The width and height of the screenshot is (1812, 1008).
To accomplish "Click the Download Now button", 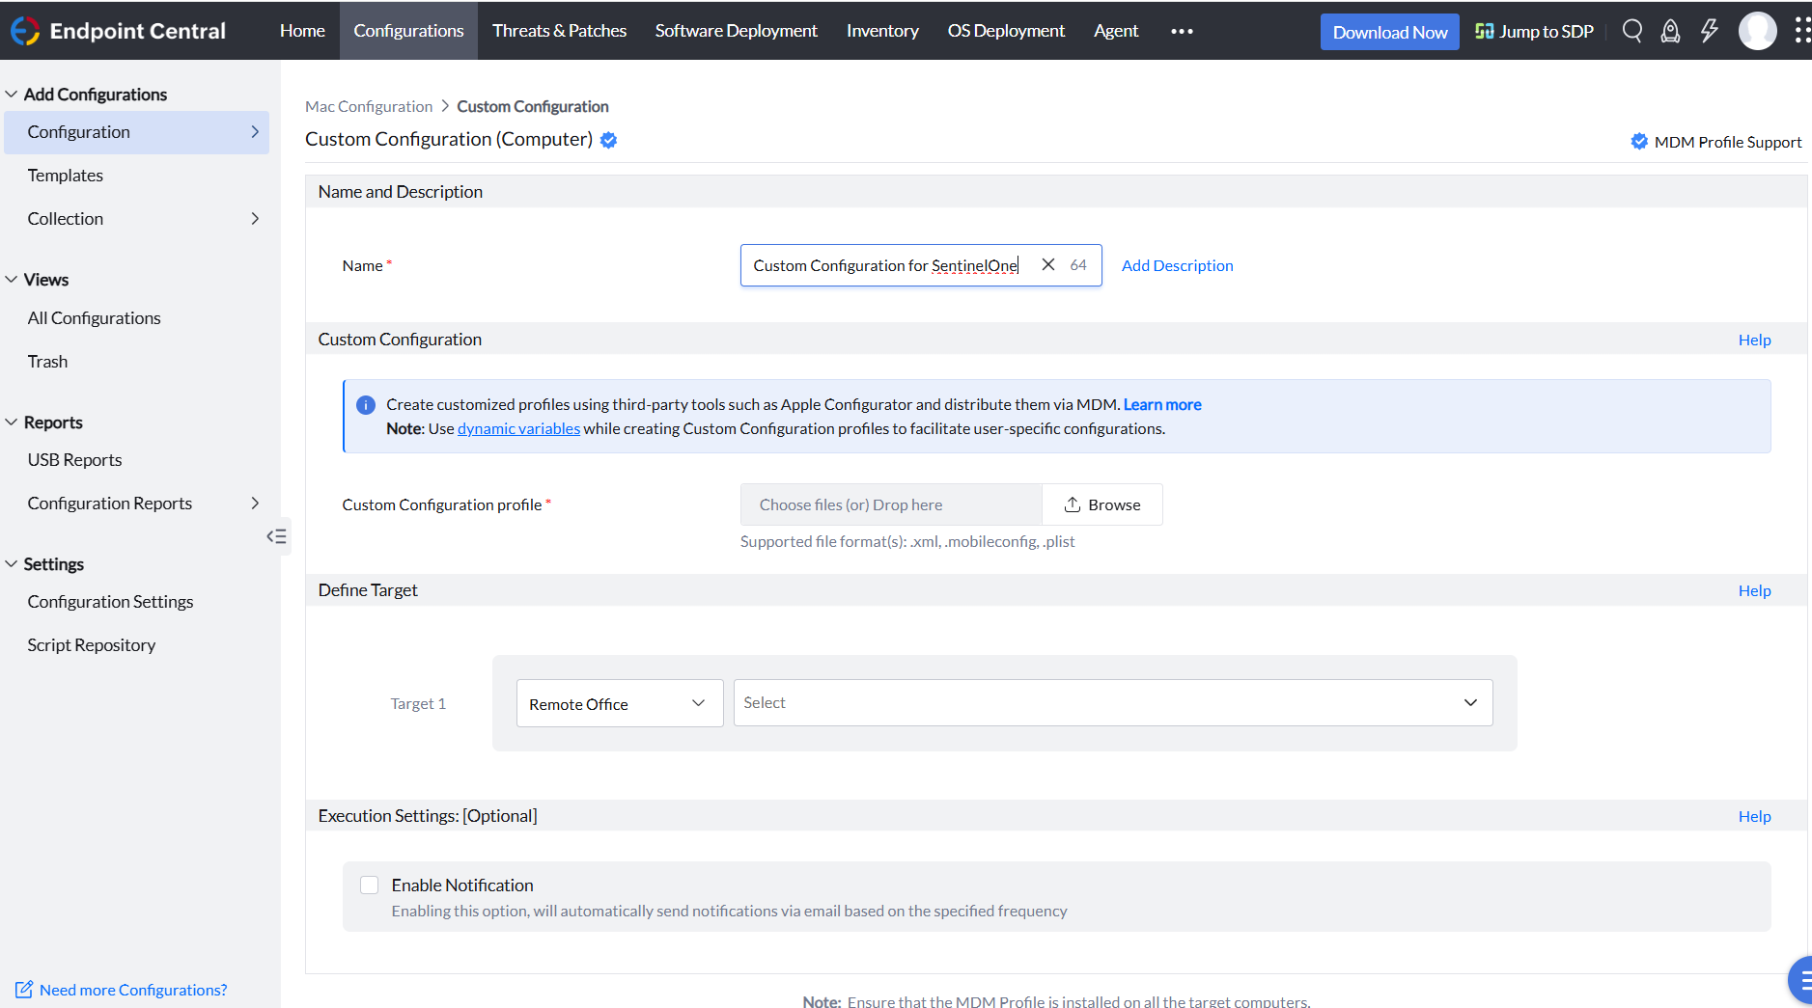I will pyautogui.click(x=1389, y=31).
